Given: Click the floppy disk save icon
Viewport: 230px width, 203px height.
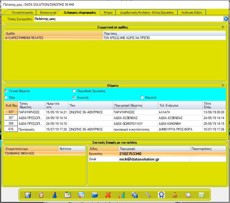Looking at the screenshot, I should click(28, 195).
